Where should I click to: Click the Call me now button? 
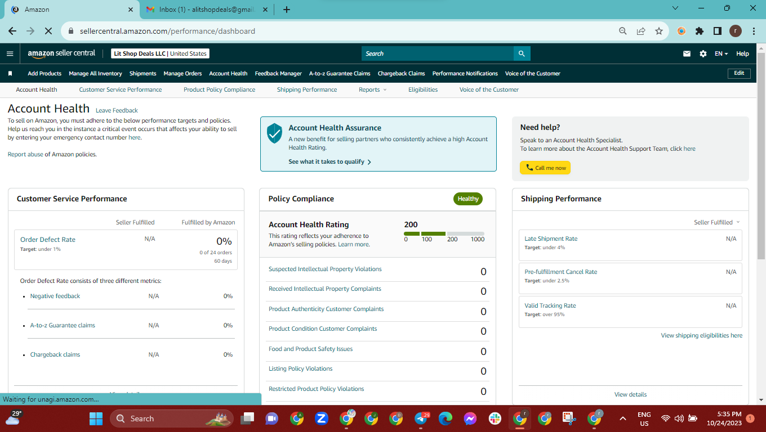545,168
